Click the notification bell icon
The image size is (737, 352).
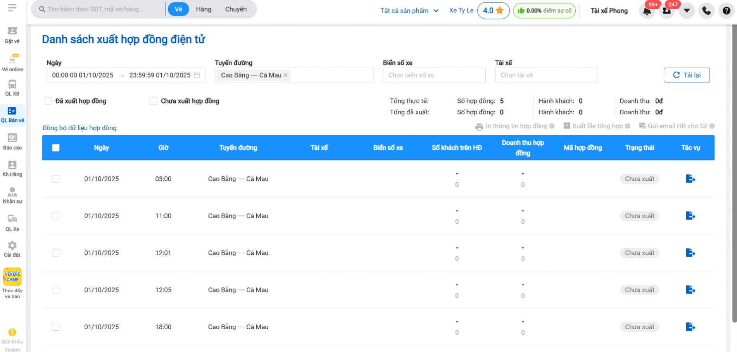[647, 11]
